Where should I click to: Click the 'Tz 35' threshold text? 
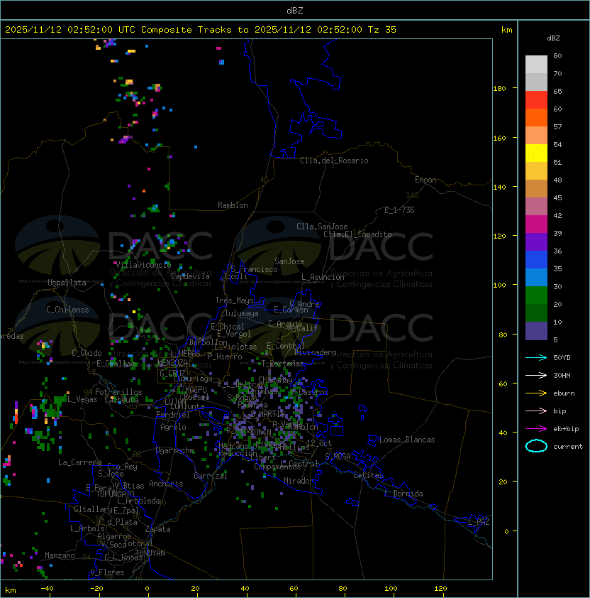click(x=382, y=30)
